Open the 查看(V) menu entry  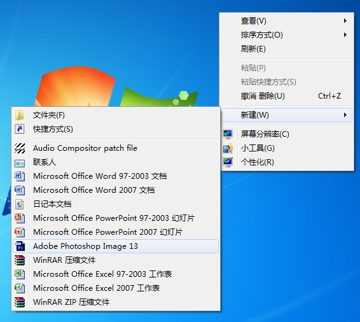tap(286, 21)
